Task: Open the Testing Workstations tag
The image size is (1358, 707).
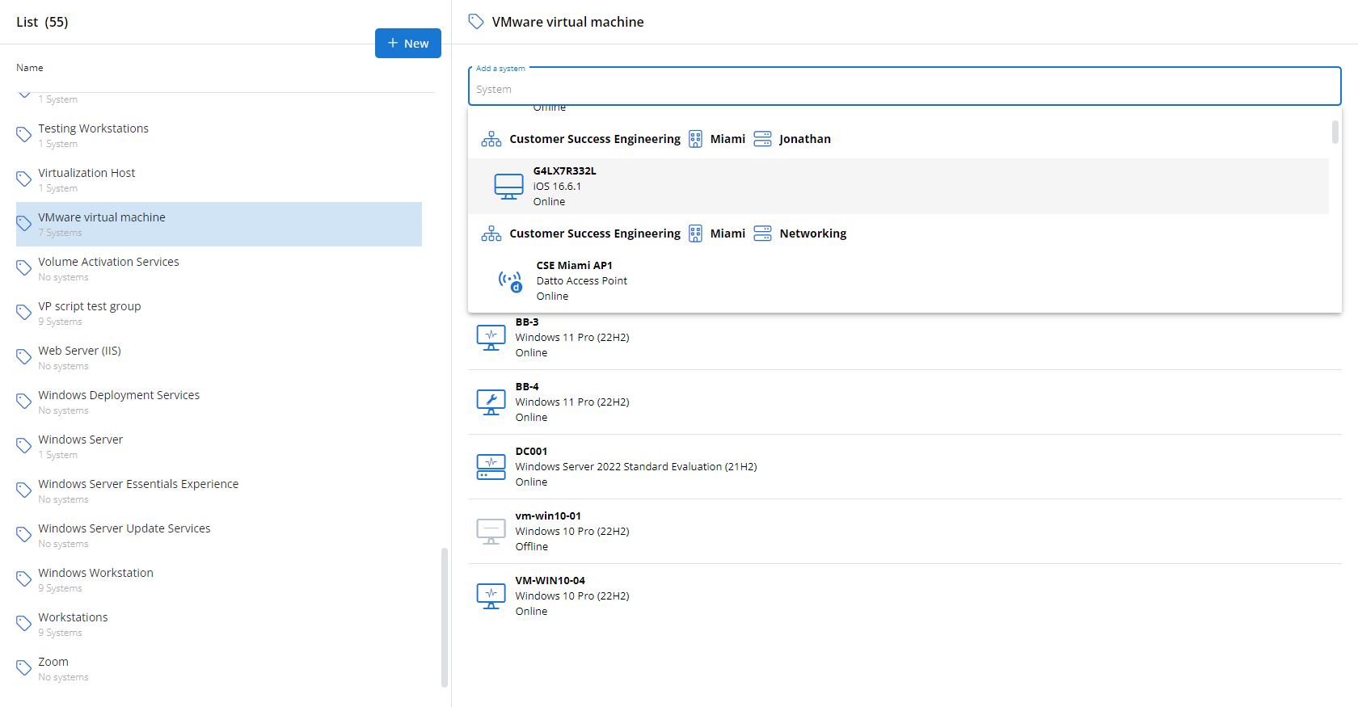Action: point(93,129)
